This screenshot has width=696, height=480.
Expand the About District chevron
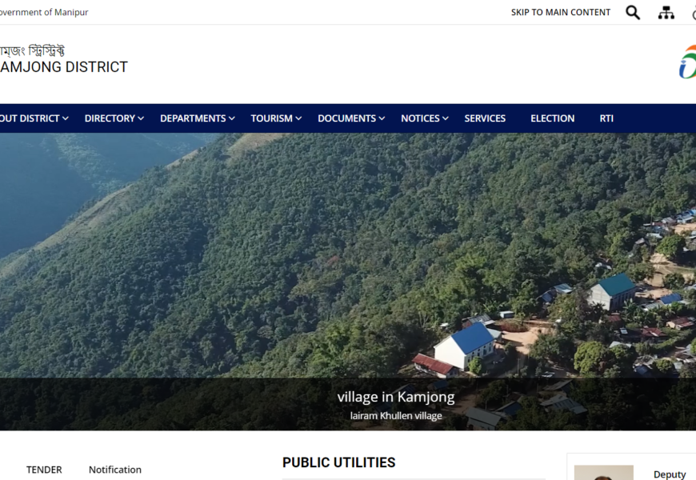[66, 118]
